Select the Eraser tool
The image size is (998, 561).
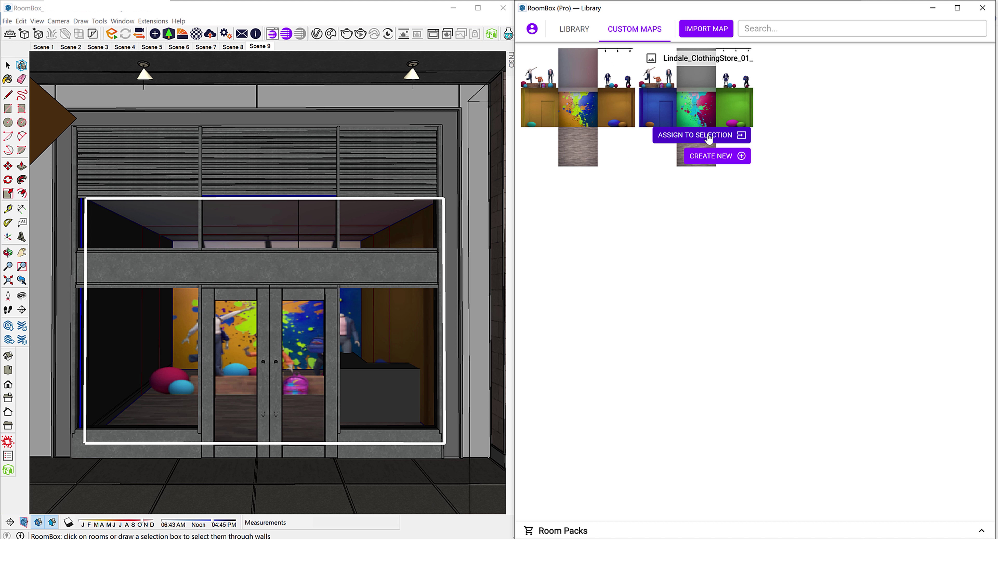[x=22, y=79]
